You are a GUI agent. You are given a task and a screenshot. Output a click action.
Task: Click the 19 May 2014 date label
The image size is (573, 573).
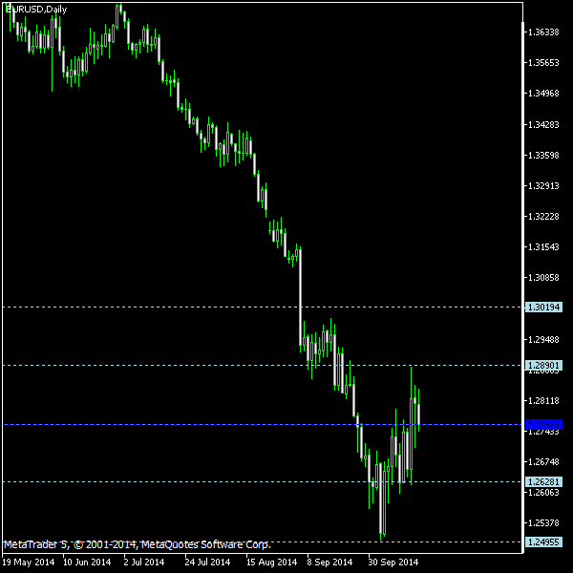[28, 562]
